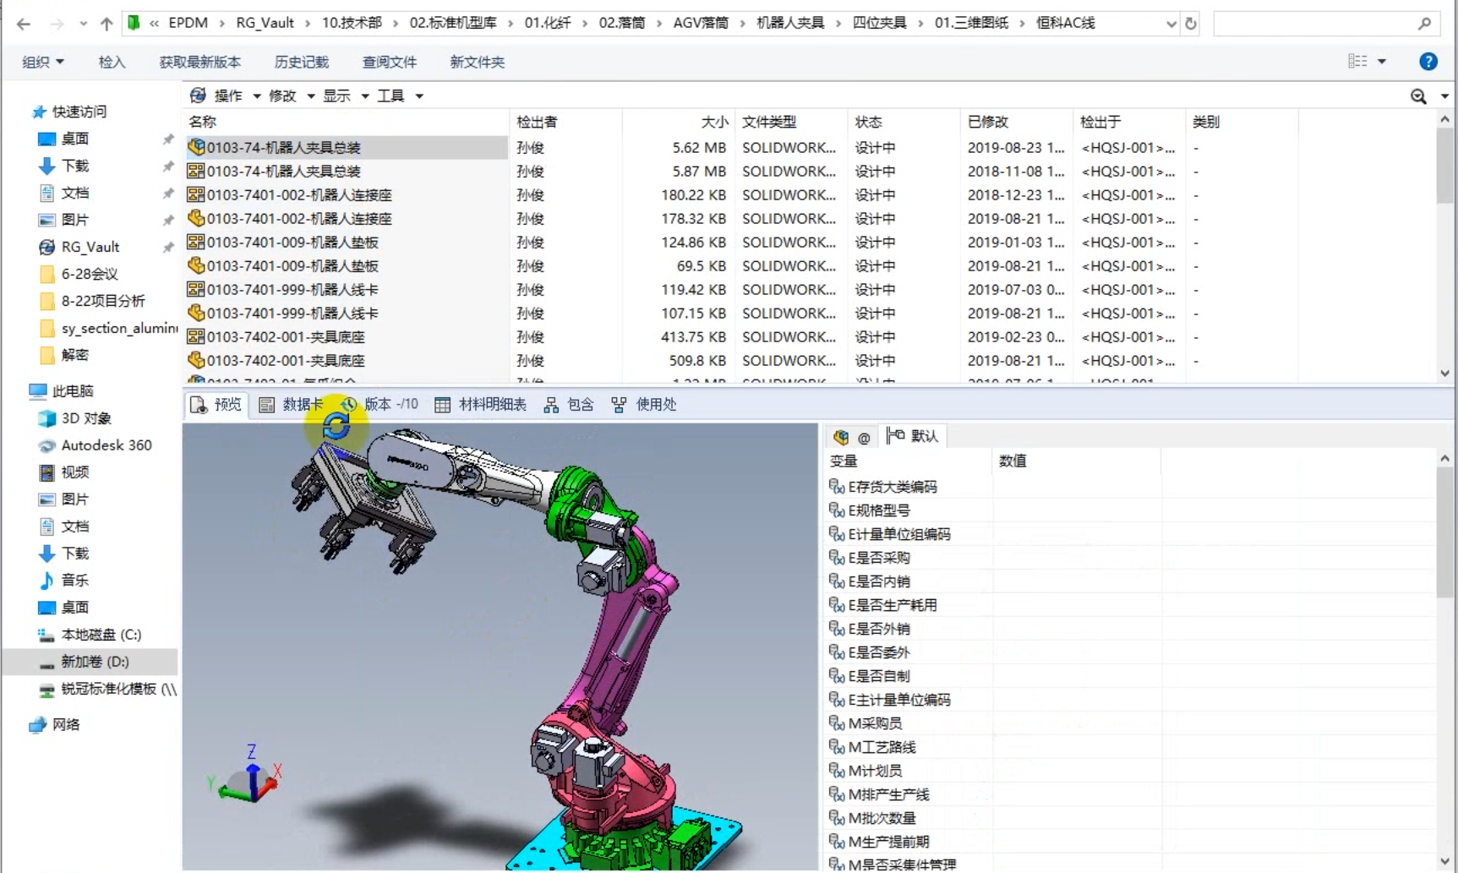Image resolution: width=1458 pixels, height=873 pixels.
Task: Open the 操作 dropdown menu
Action: coord(229,95)
